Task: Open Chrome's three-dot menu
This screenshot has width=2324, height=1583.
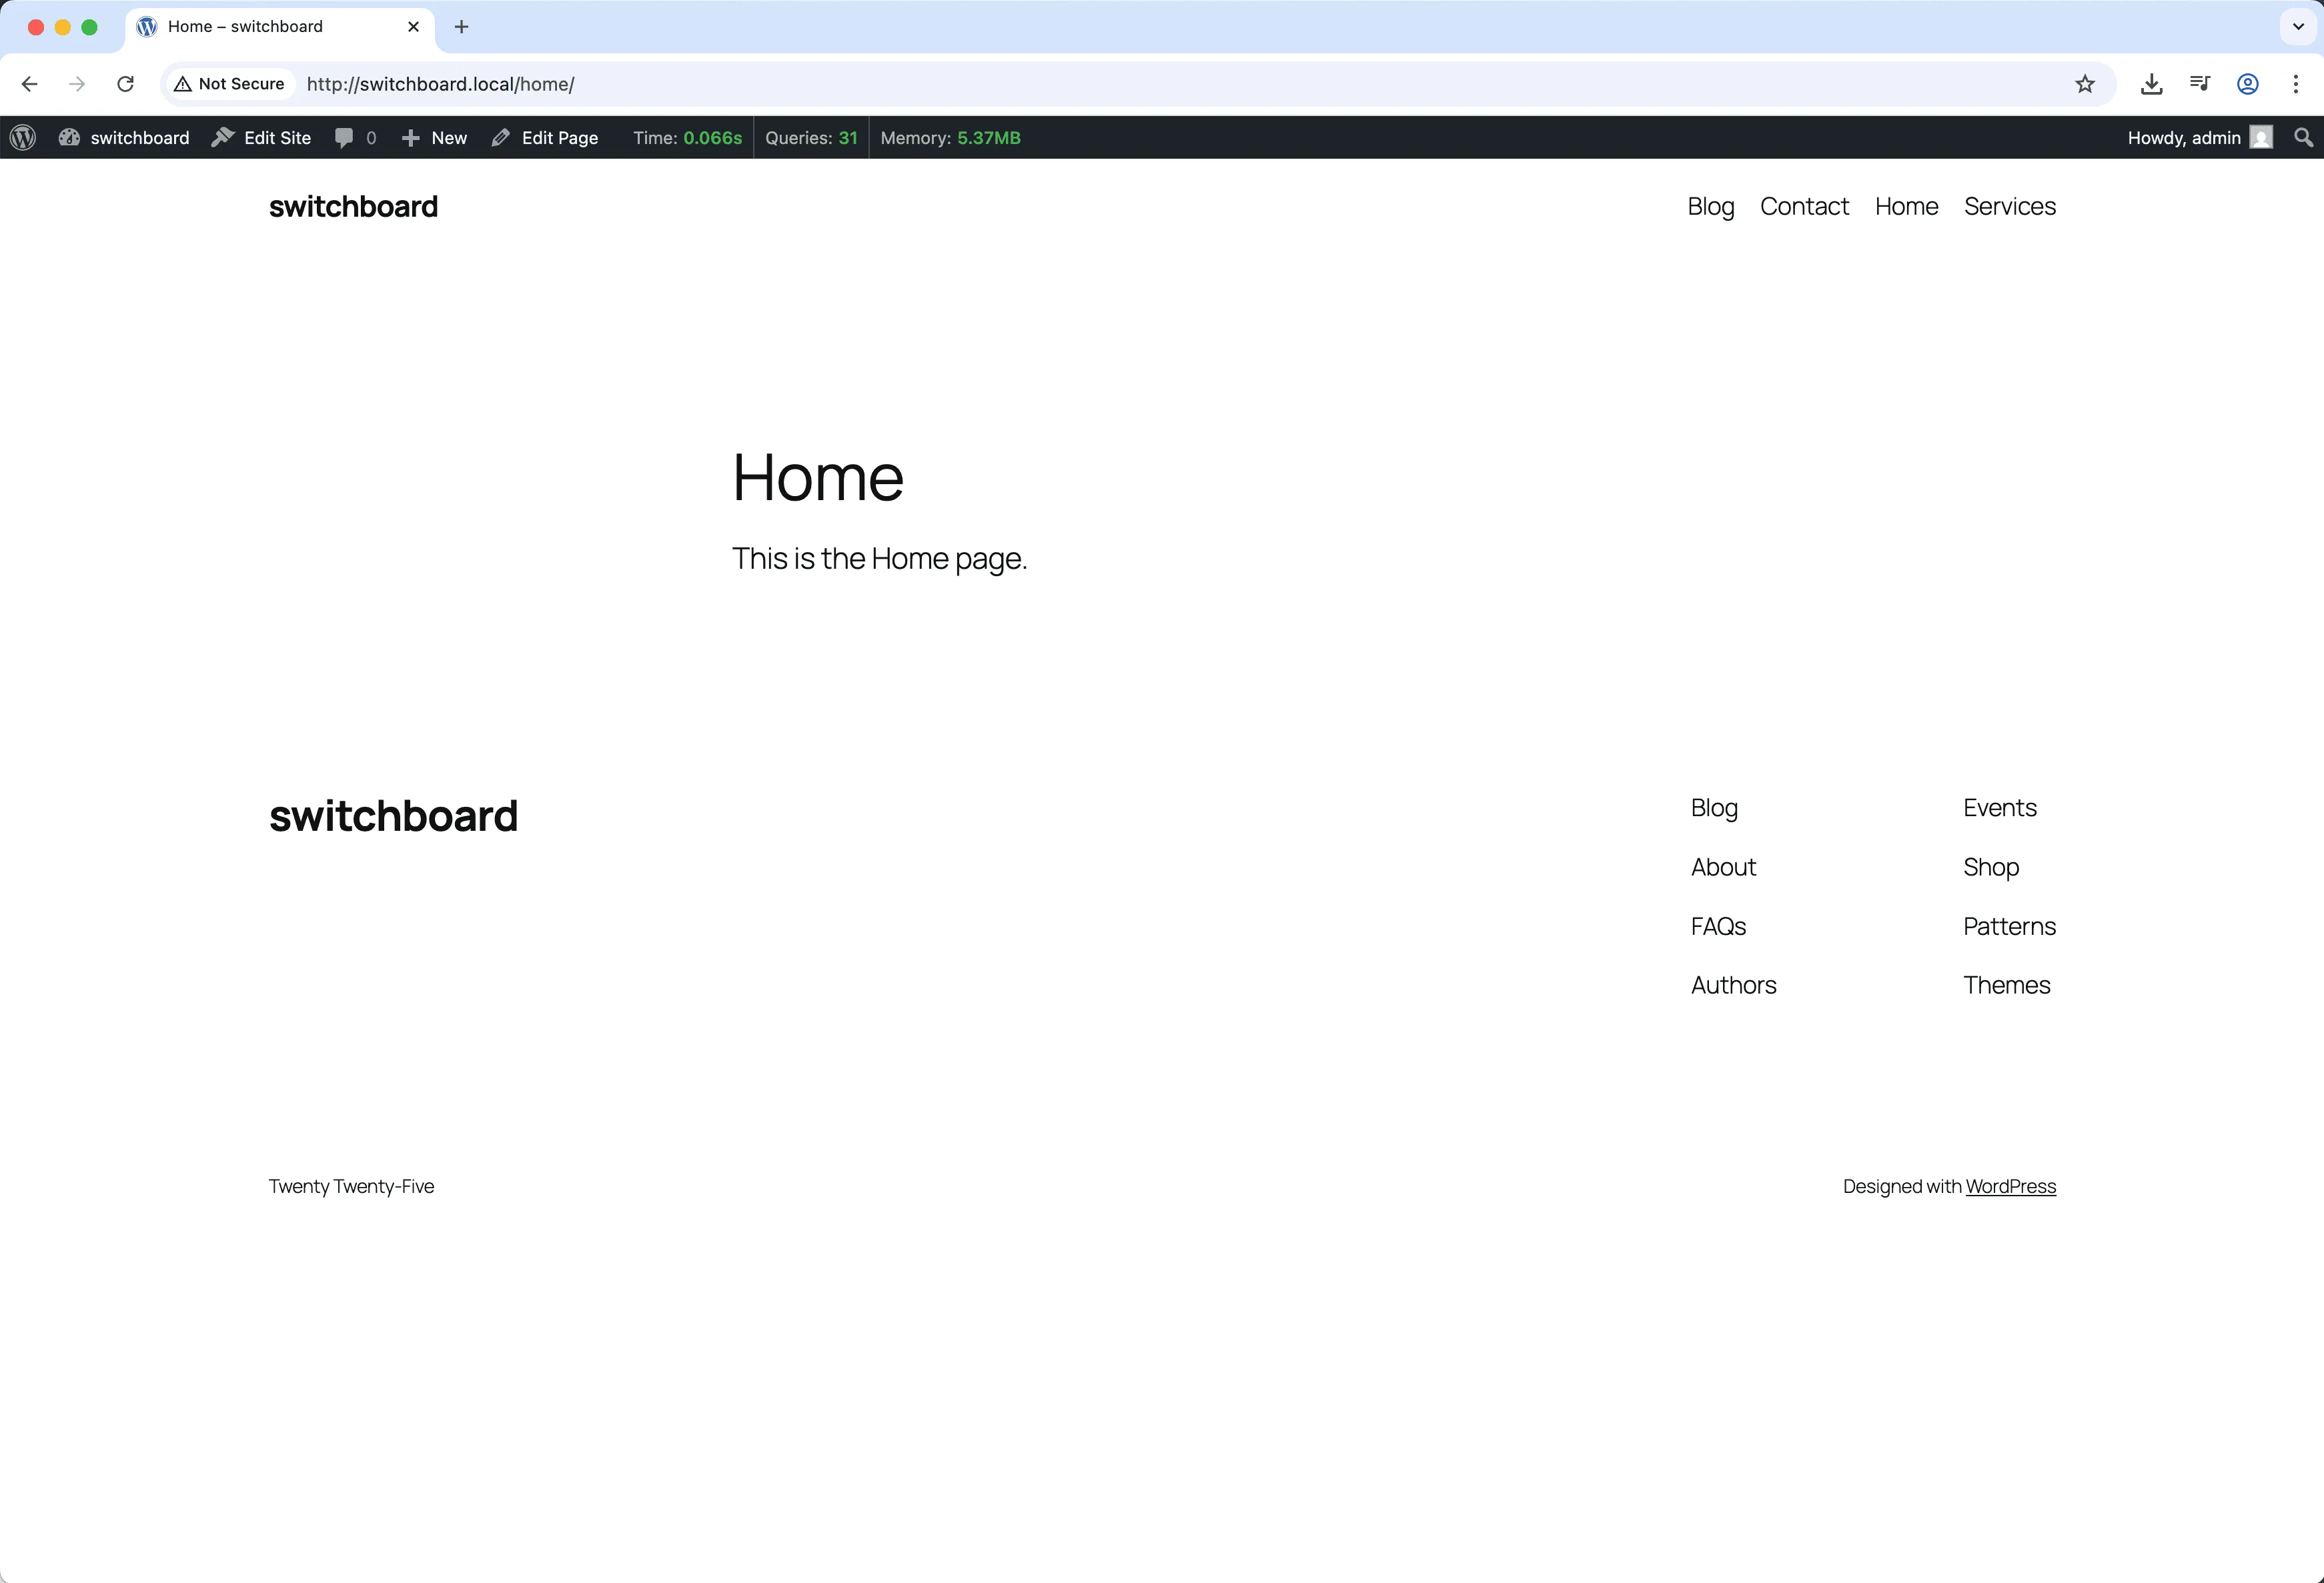Action: (x=2295, y=84)
